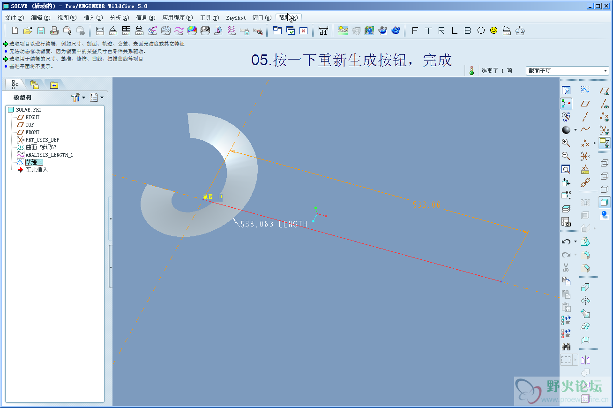Create a new file with the New icon
613x408 pixels.
[15, 30]
